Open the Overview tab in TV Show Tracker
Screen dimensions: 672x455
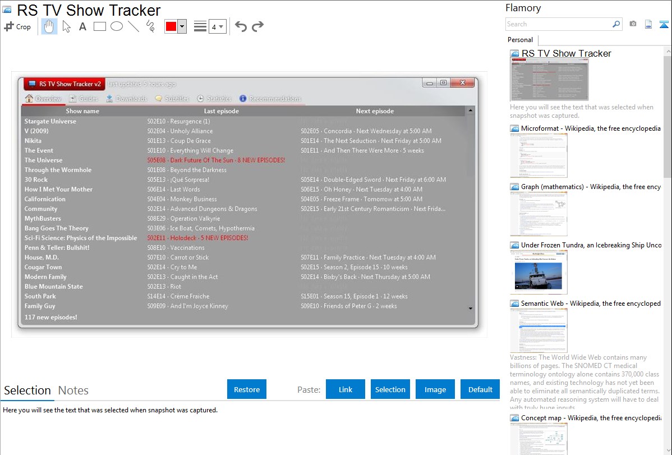[43, 99]
